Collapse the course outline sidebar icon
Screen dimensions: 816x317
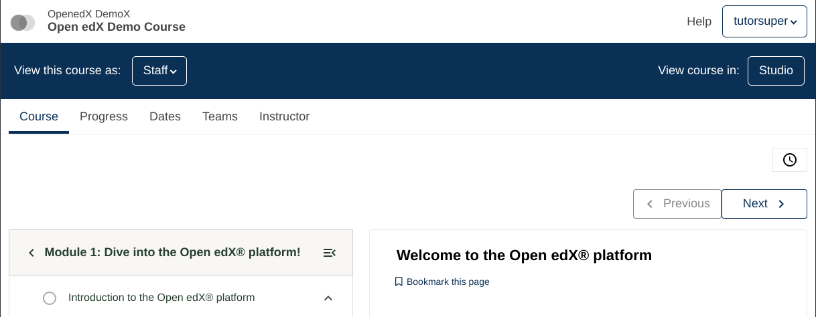(329, 253)
